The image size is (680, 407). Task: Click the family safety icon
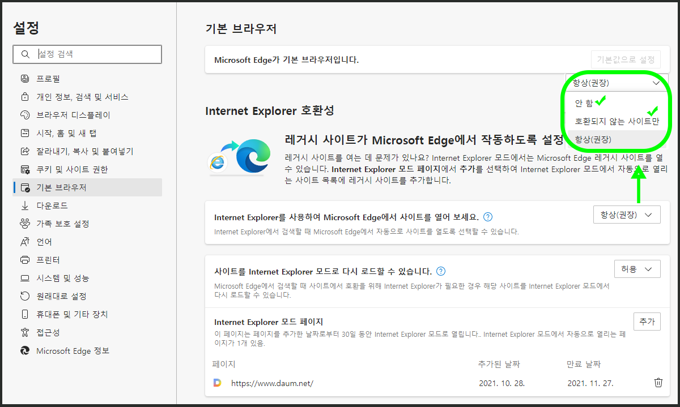(x=24, y=224)
